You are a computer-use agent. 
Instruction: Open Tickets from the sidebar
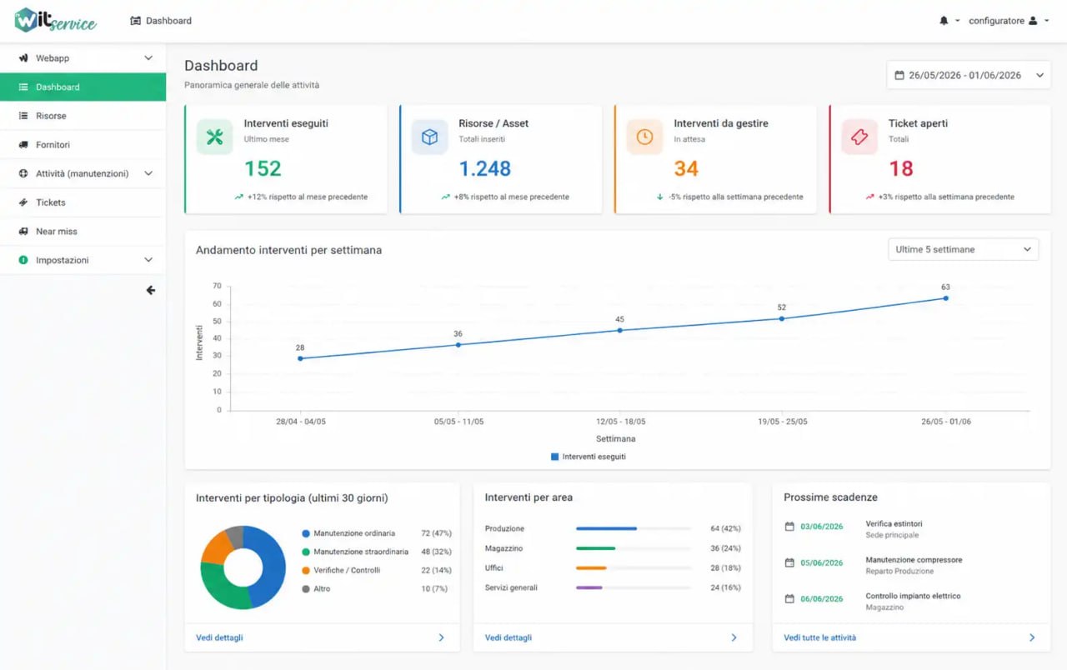pos(83,202)
